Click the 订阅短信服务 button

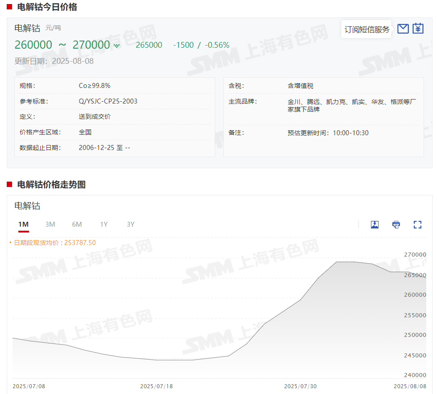[366, 29]
